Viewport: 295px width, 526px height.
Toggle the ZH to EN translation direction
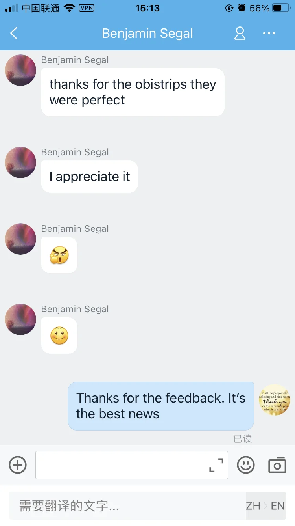click(265, 505)
